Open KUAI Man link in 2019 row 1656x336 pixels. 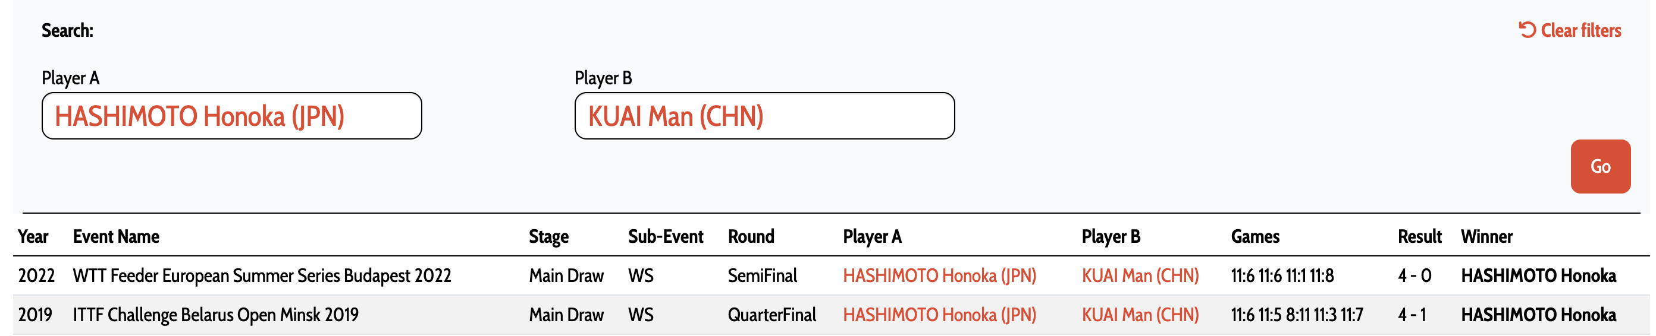(x=1140, y=315)
